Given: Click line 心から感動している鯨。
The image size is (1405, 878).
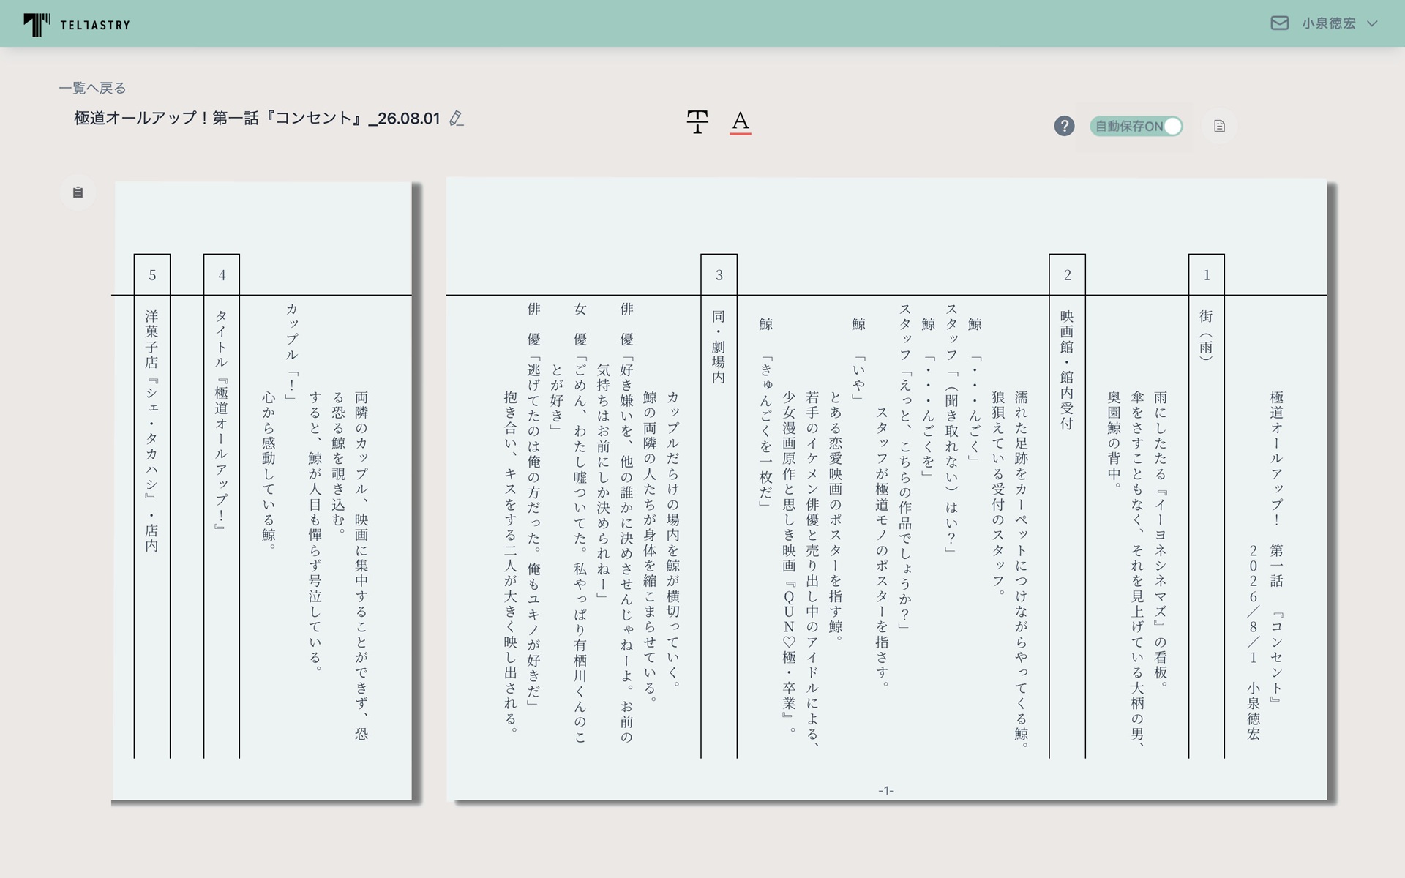Looking at the screenshot, I should pyautogui.click(x=268, y=470).
